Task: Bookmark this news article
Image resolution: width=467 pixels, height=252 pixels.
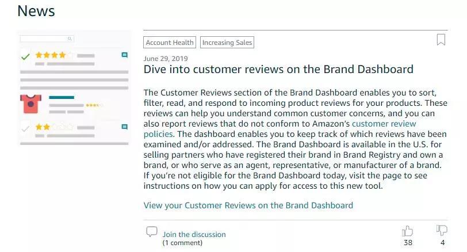Action: point(441,40)
